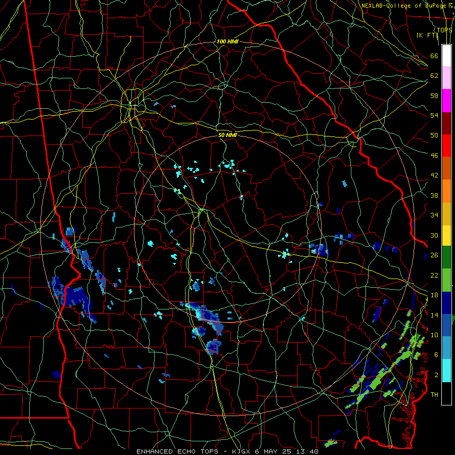Click the magenta 58 kft legend swatch

[x=446, y=101]
